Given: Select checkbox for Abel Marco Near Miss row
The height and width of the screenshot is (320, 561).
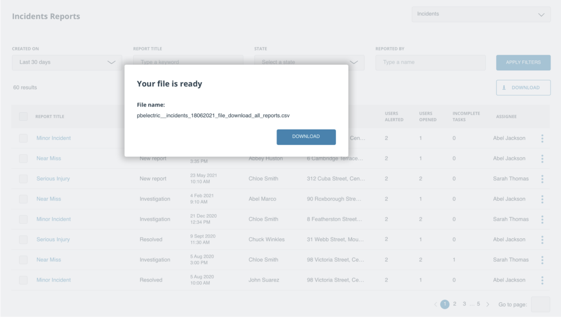Looking at the screenshot, I should tap(23, 199).
